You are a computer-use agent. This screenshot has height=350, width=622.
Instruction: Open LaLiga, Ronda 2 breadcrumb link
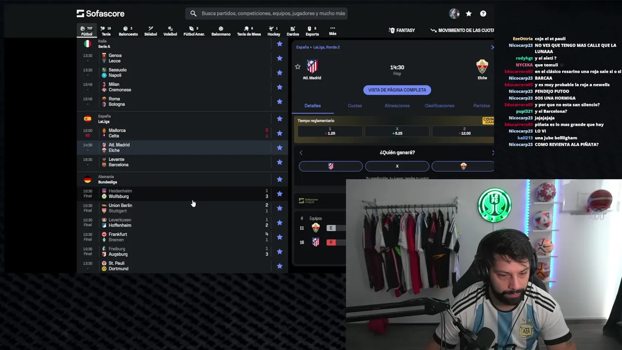(x=327, y=47)
